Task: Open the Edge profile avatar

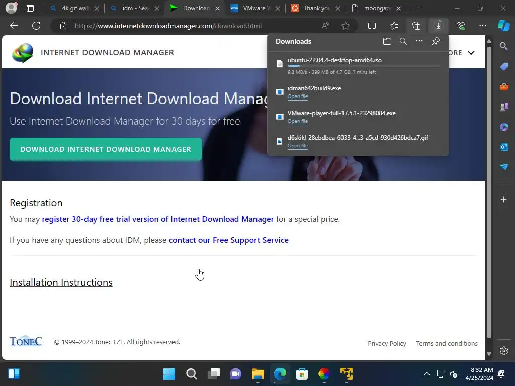Action: [x=11, y=8]
